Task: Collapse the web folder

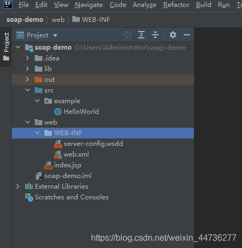Action: (28, 122)
